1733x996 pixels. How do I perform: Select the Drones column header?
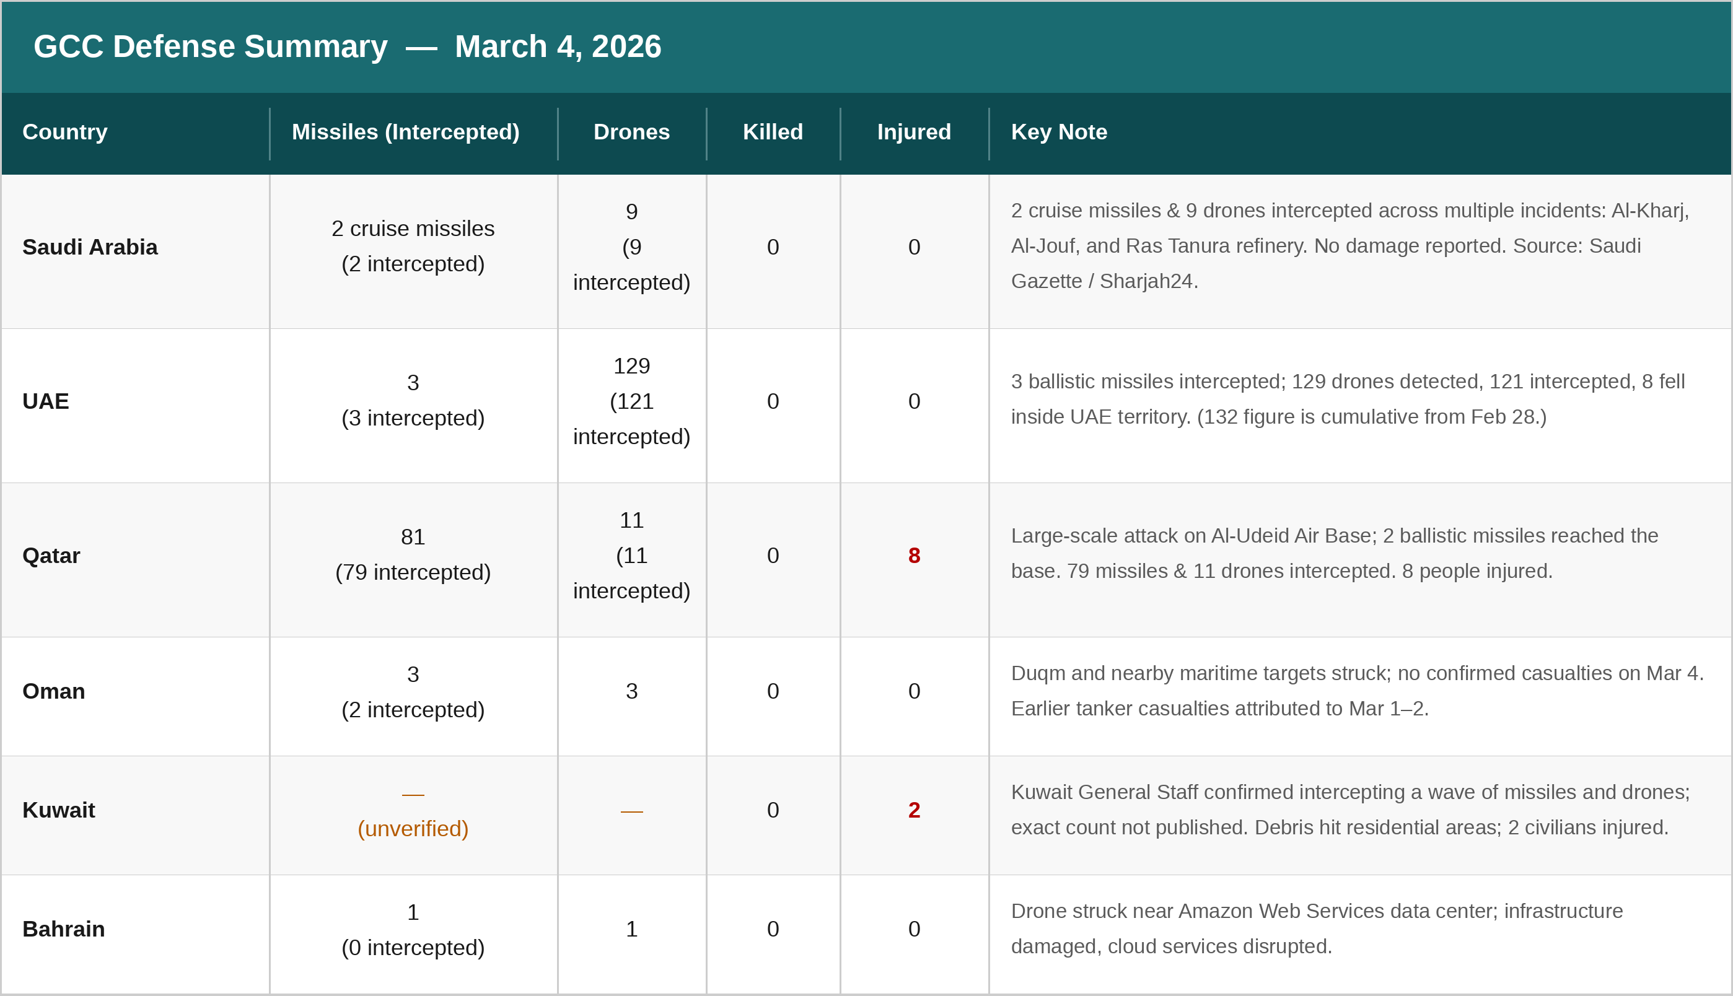(x=631, y=132)
